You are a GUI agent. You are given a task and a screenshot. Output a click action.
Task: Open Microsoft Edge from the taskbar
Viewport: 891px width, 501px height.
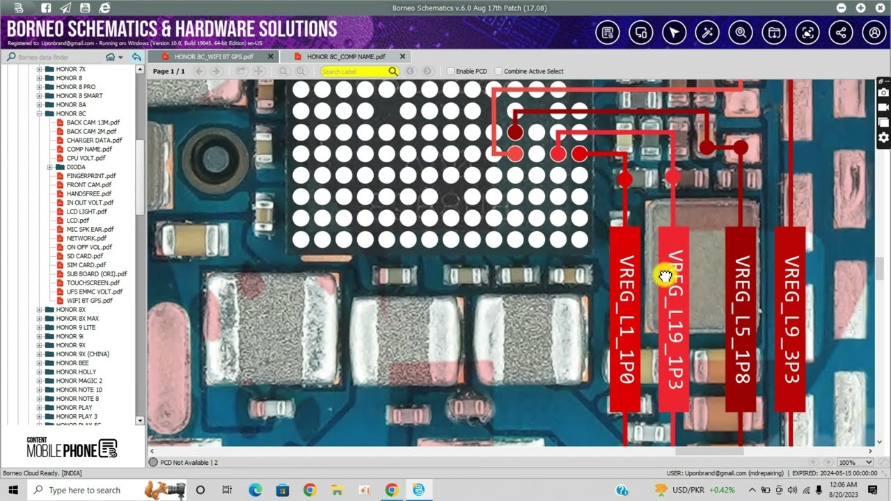[255, 490]
